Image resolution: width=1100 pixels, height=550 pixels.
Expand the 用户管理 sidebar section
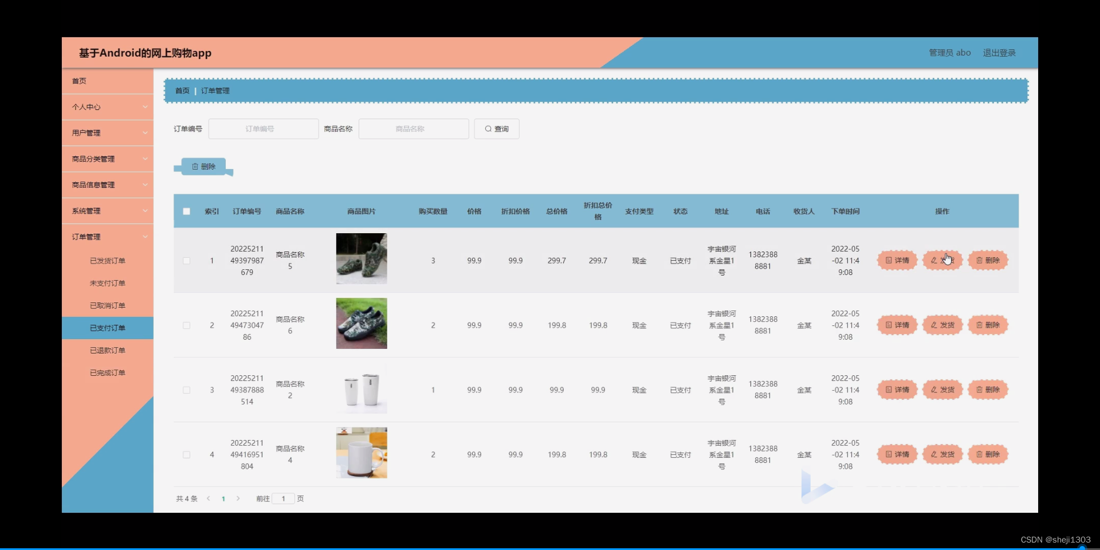pos(107,132)
